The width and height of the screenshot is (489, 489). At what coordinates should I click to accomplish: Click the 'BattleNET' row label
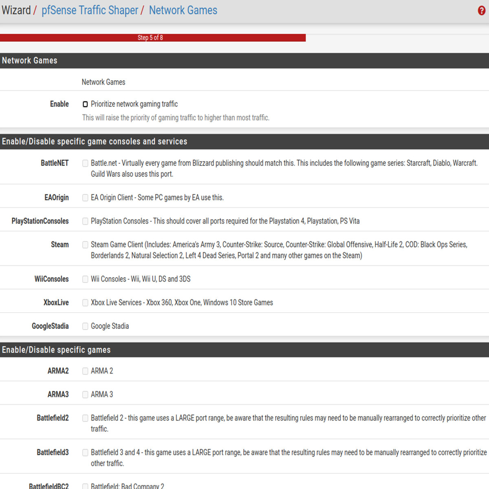[55, 163]
